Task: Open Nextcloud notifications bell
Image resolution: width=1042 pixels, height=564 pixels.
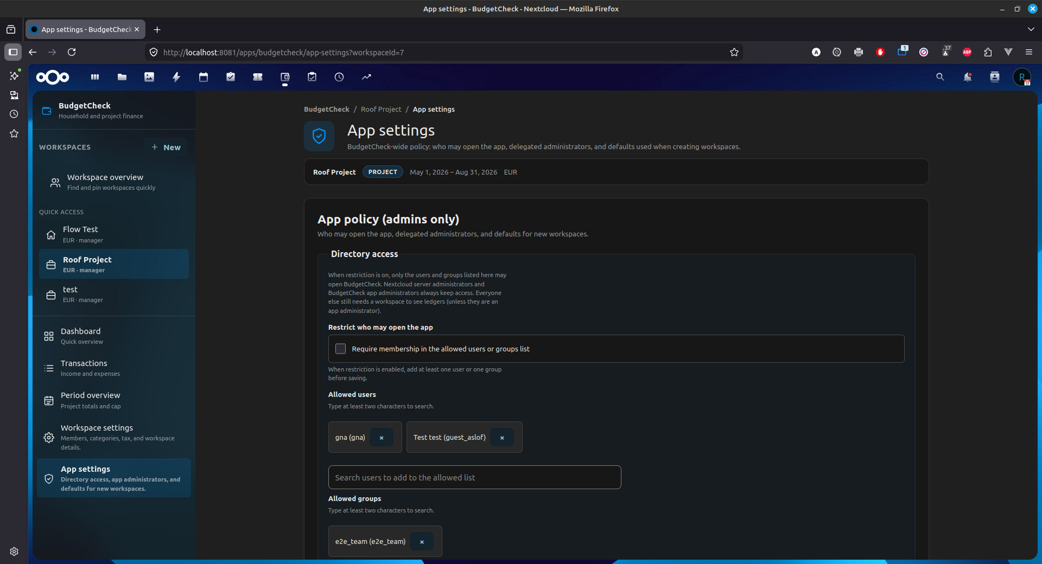Action: tap(967, 77)
